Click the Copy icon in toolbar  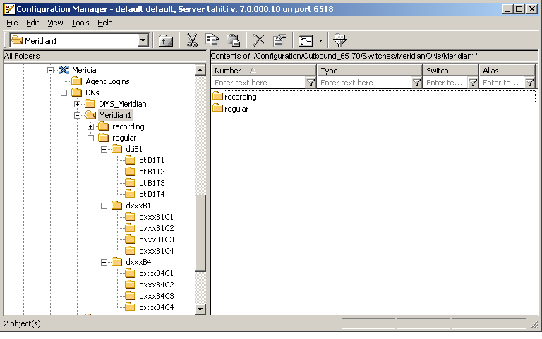coord(212,41)
